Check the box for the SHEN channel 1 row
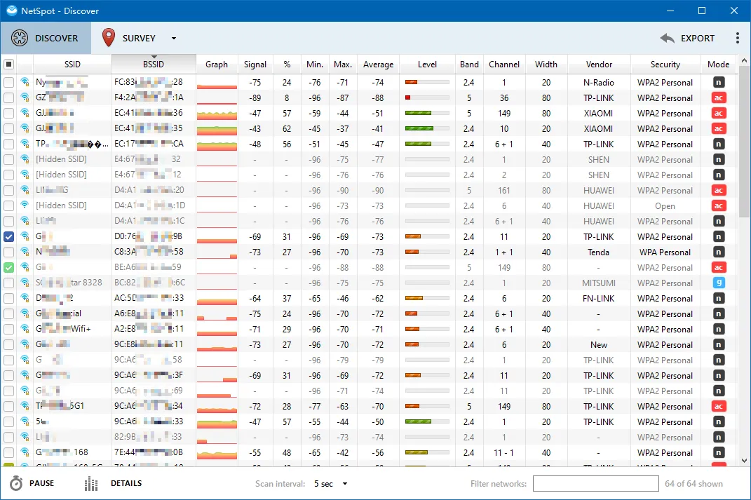 [x=8, y=159]
